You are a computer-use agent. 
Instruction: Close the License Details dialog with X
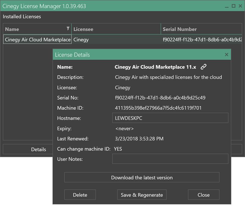click(x=226, y=55)
